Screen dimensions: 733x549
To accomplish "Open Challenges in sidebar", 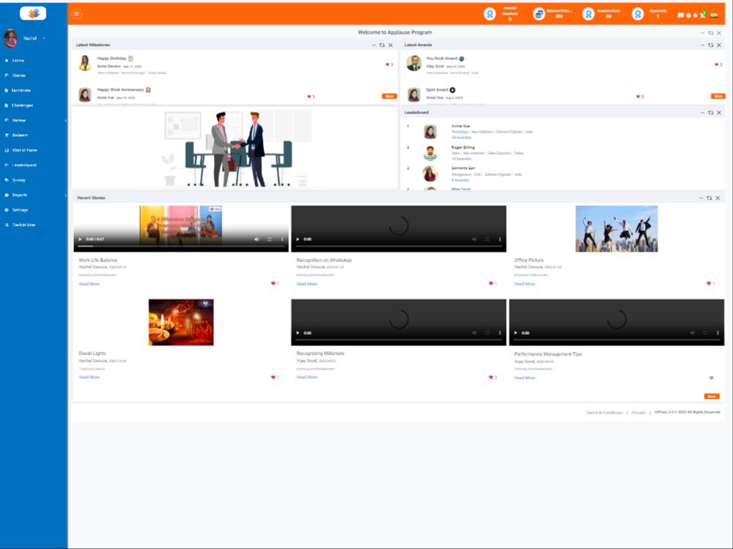I will tap(22, 105).
